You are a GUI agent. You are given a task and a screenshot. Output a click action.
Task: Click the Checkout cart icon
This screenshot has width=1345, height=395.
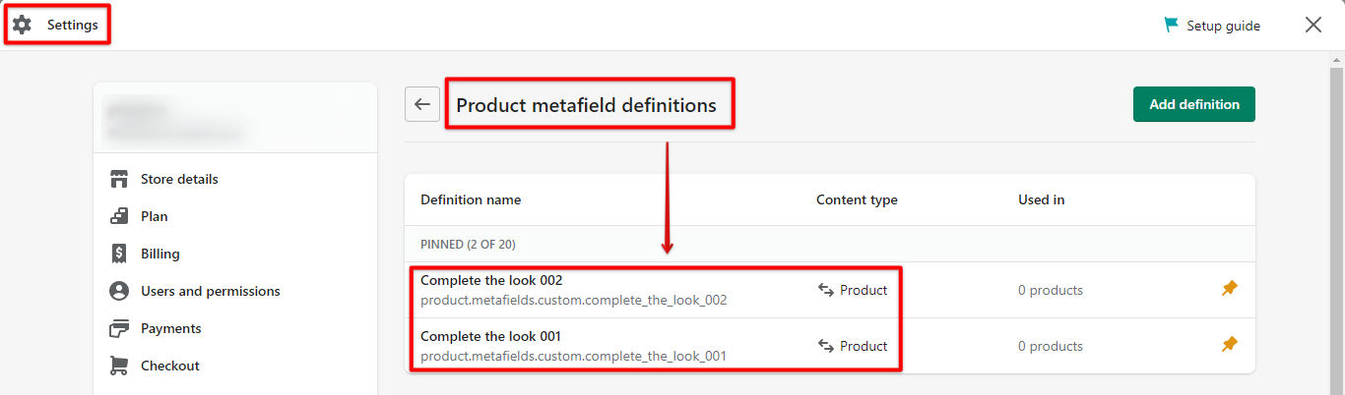[x=119, y=366]
